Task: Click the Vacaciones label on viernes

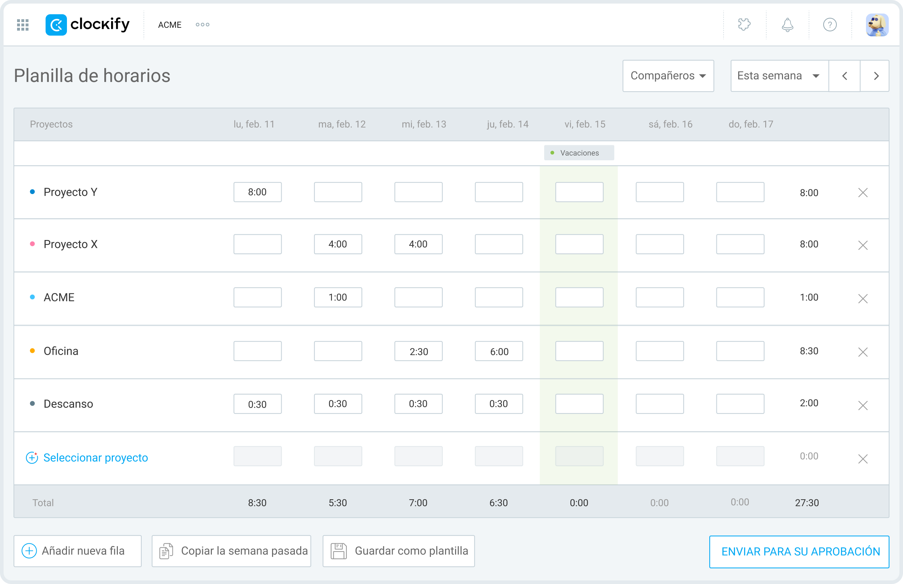Action: pyautogui.click(x=579, y=153)
